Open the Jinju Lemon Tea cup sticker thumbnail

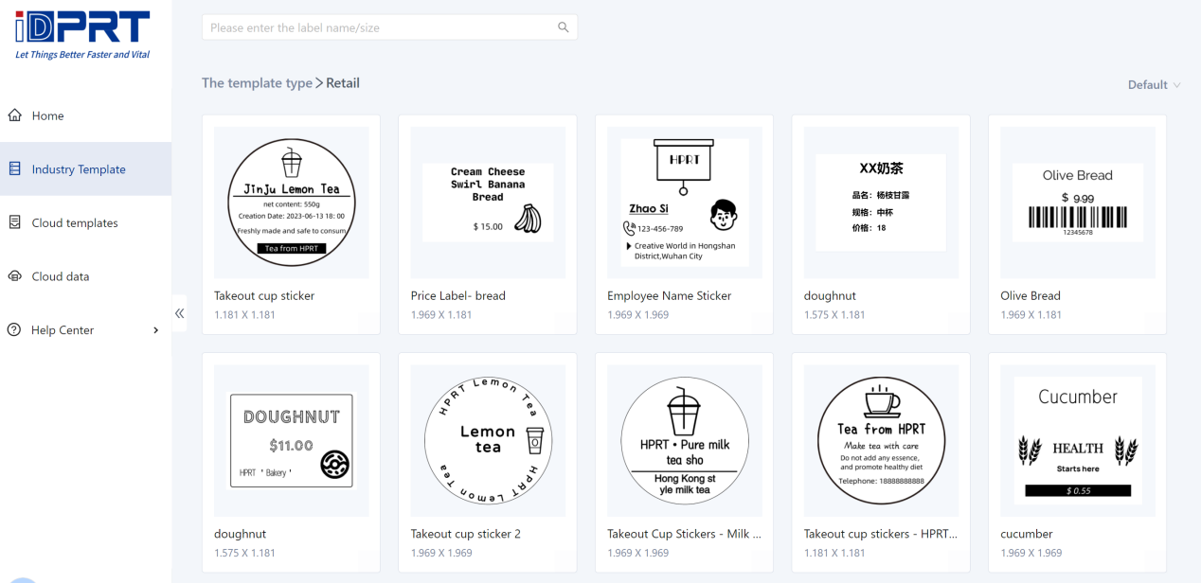pos(291,203)
